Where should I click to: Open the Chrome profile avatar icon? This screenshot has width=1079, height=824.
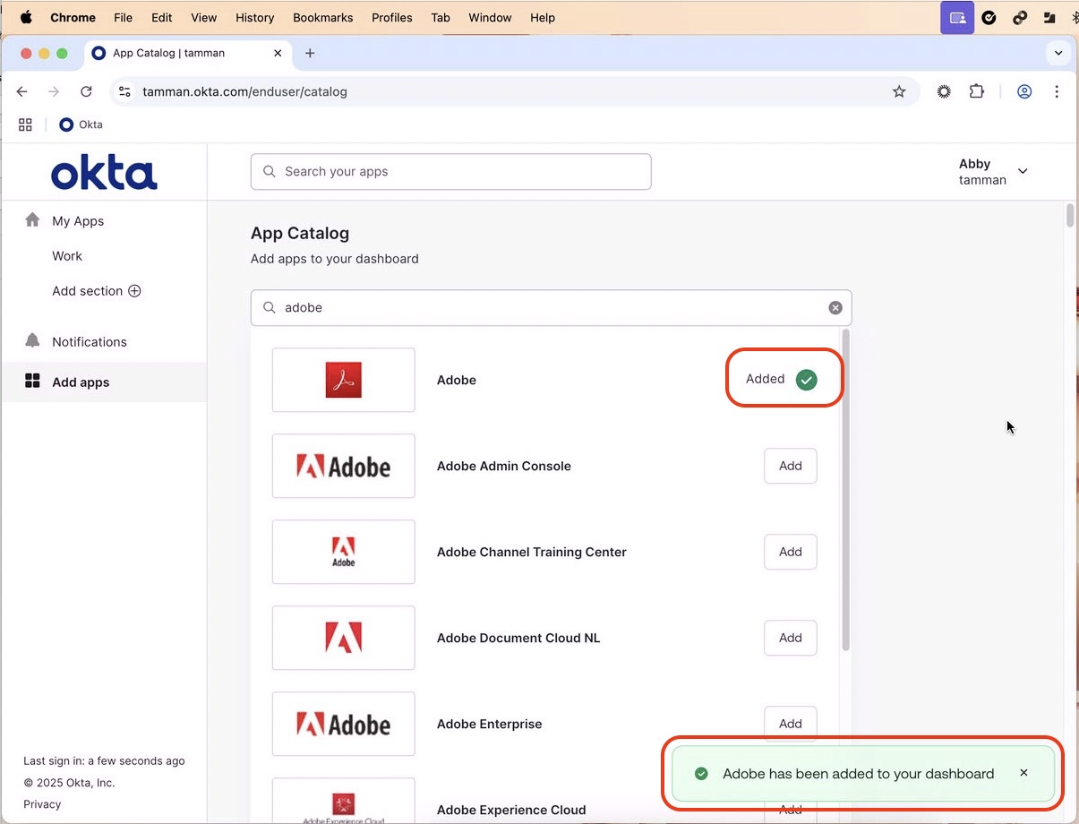click(x=1024, y=91)
